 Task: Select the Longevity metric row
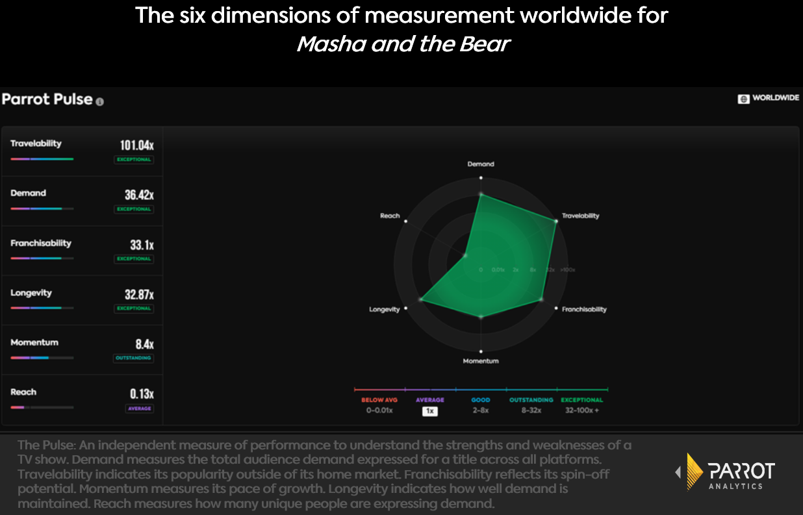(82, 301)
